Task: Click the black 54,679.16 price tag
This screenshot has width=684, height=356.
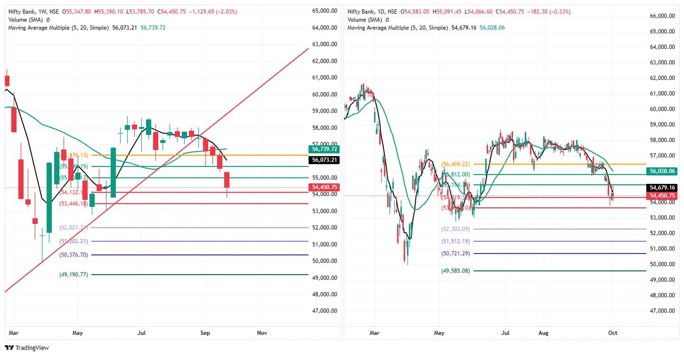Action: coord(663,187)
